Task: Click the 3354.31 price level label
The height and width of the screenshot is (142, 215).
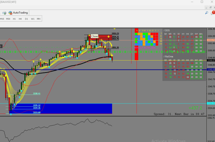Action: point(115,37)
